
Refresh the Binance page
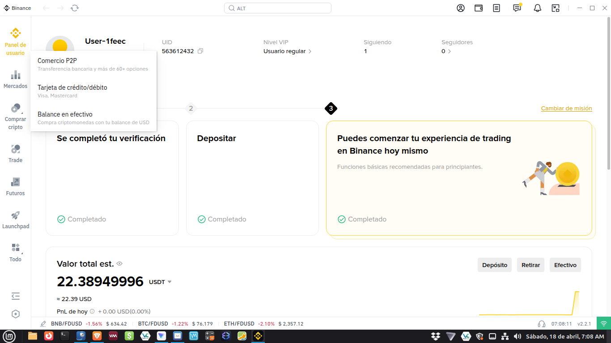[x=75, y=8]
